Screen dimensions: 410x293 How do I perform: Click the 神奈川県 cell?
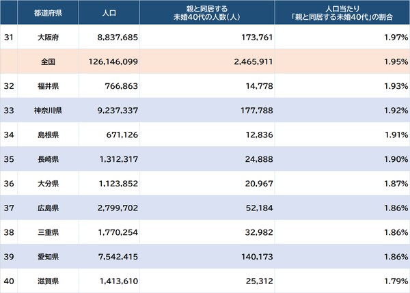[x=47, y=110]
